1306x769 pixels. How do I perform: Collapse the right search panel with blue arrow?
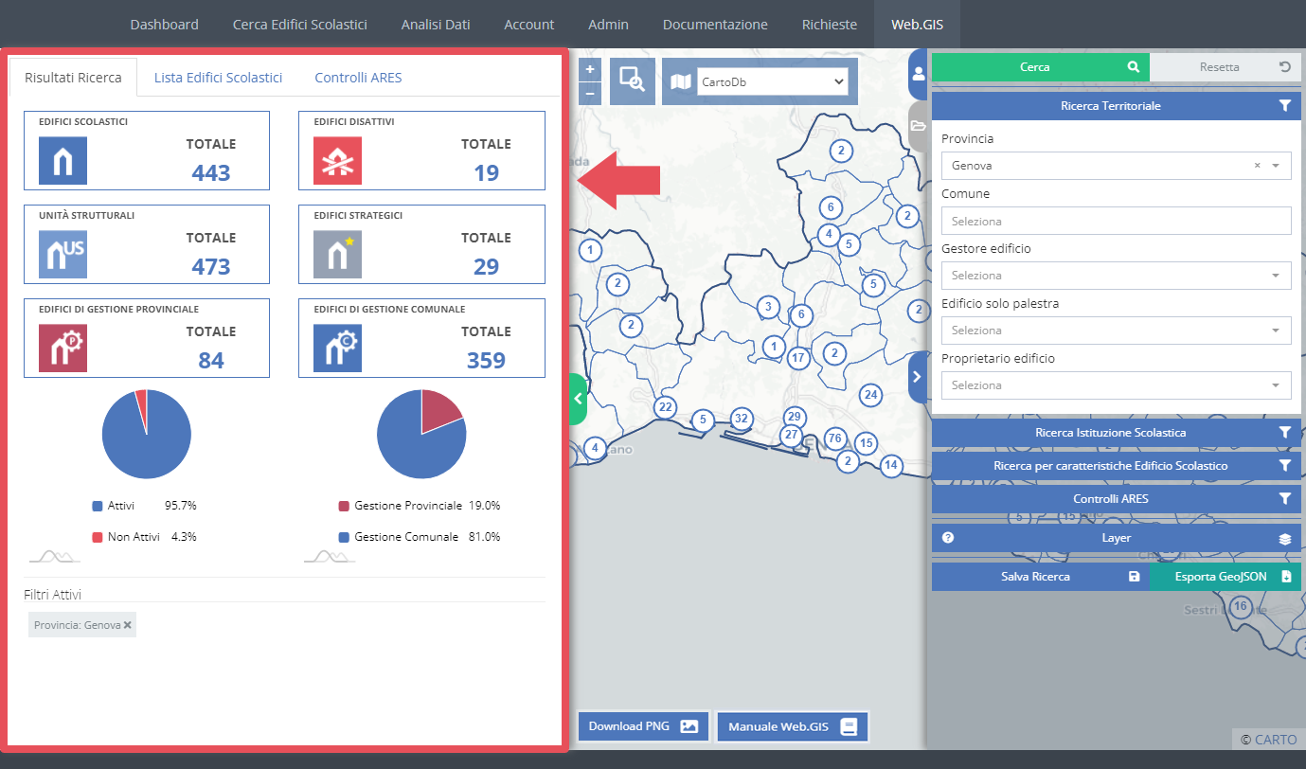[x=917, y=376]
